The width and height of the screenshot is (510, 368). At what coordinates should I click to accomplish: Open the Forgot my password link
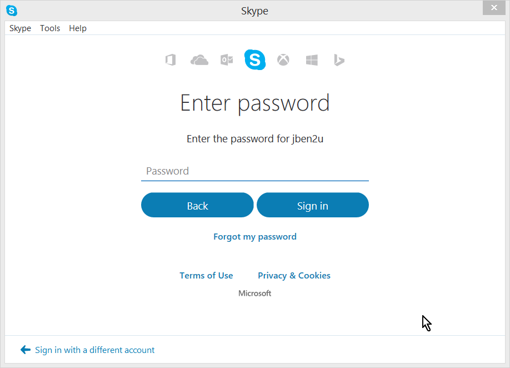coord(255,237)
